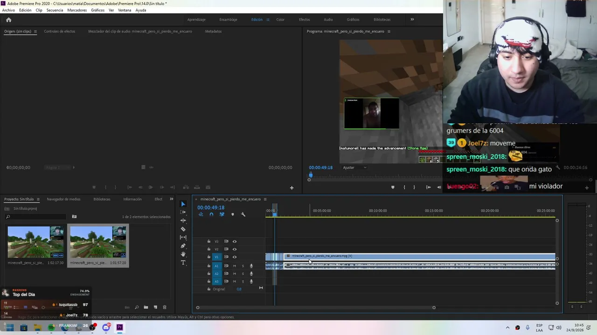Select the Ripple Edit tool
The height and width of the screenshot is (335, 597).
[183, 221]
